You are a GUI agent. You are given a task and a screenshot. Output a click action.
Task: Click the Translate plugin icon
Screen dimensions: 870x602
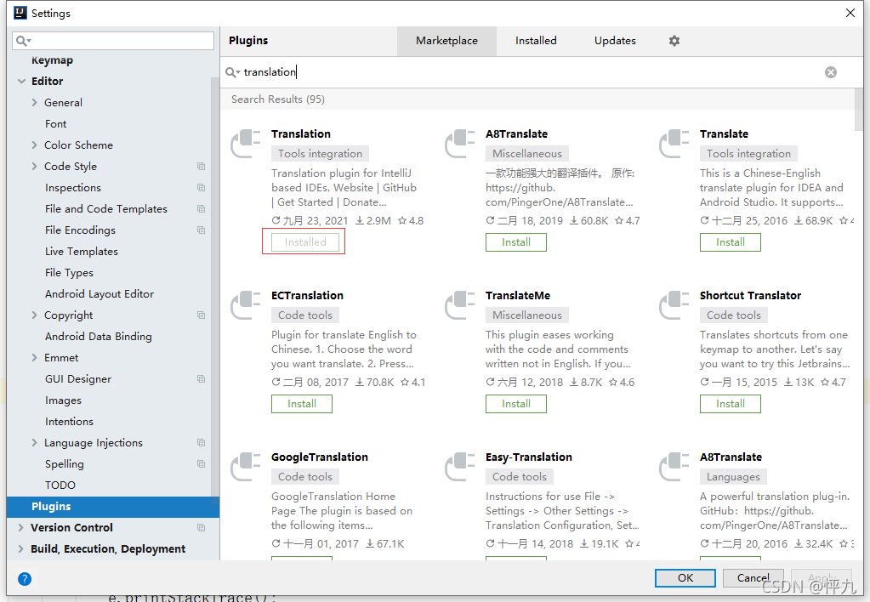[x=674, y=144]
